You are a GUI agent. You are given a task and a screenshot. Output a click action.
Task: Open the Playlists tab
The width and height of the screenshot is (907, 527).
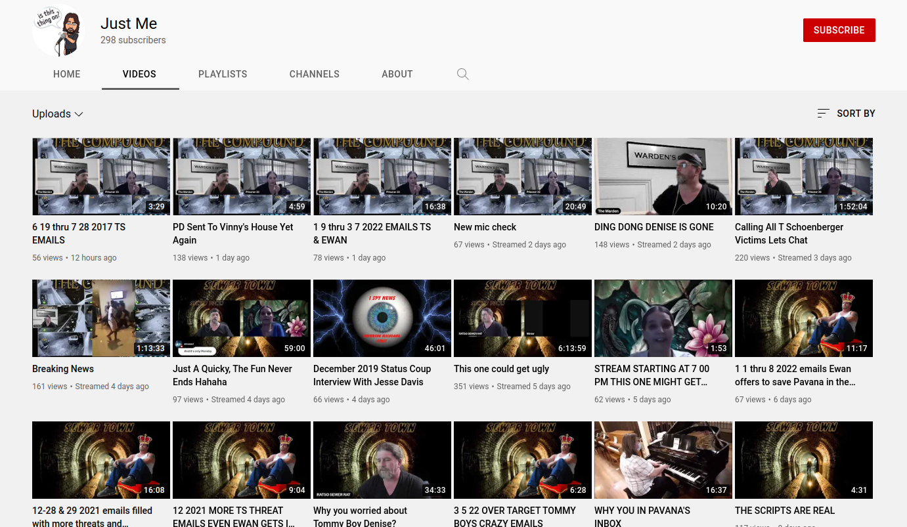[223, 74]
